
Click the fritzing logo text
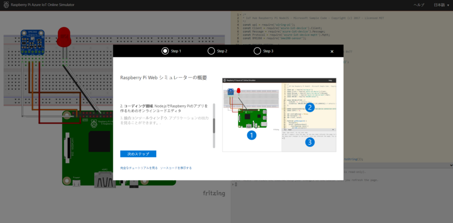[x=214, y=193]
